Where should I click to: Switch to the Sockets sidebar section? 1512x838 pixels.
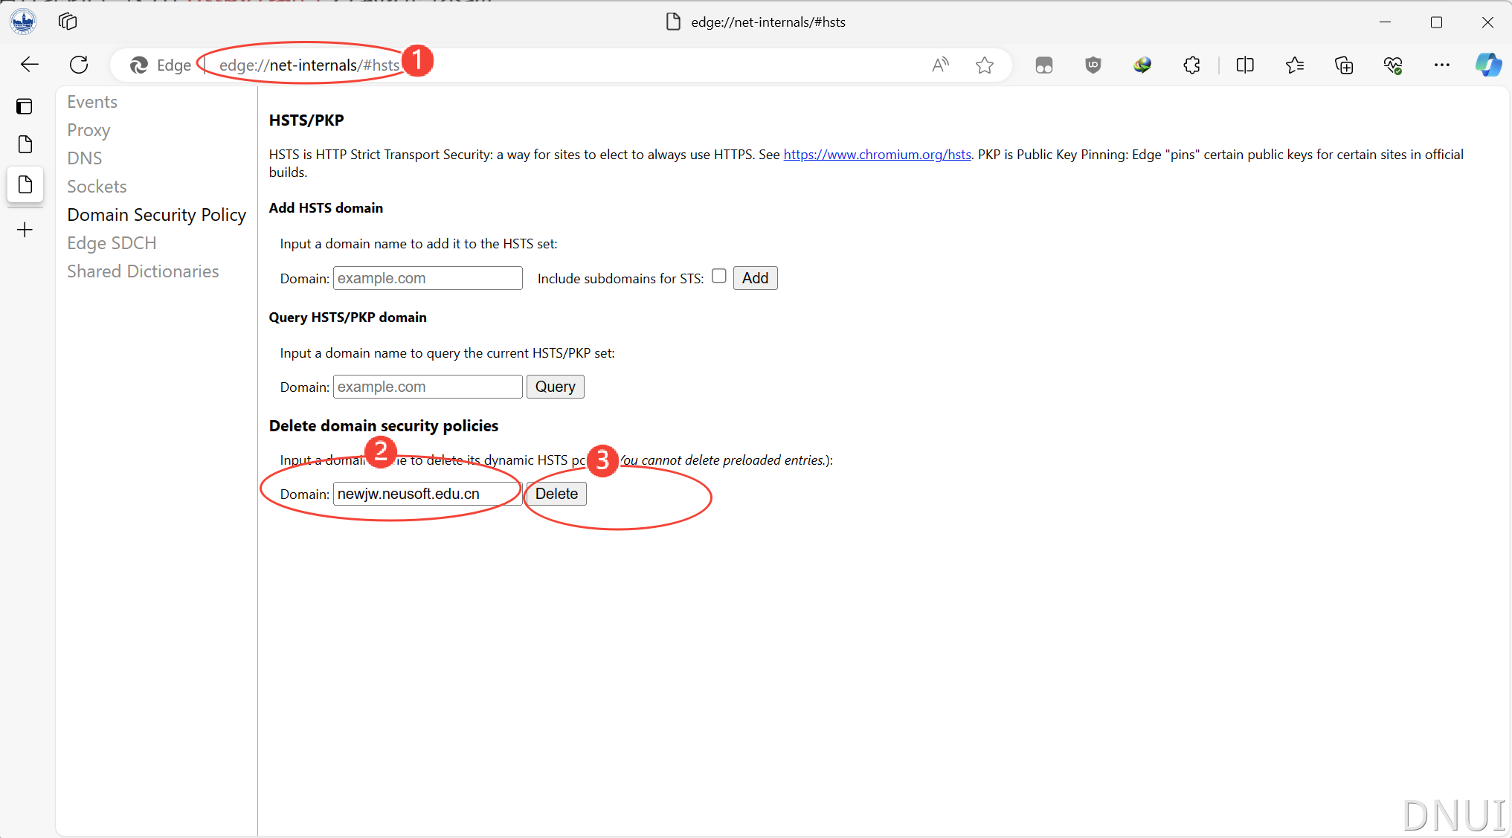click(97, 187)
